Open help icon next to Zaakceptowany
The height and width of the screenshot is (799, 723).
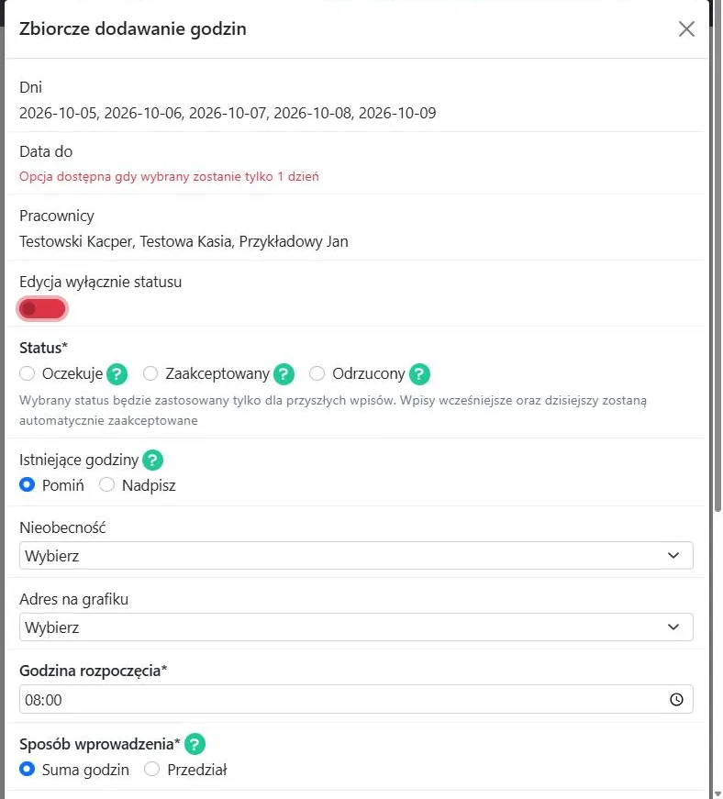(x=284, y=374)
